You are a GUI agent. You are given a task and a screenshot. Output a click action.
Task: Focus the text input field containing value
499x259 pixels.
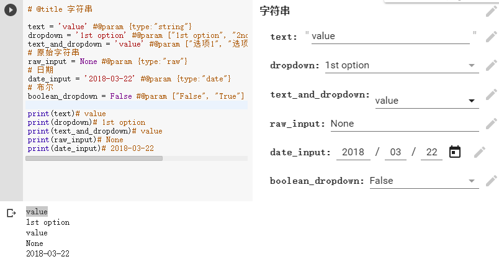coord(390,36)
